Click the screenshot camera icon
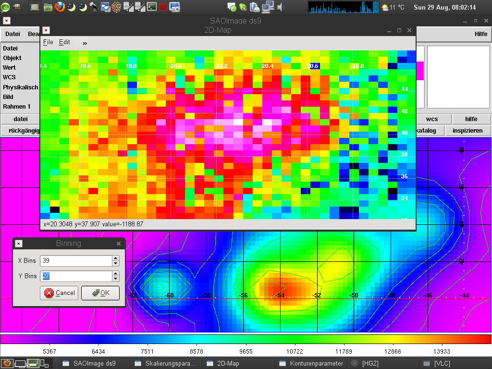The width and height of the screenshot is (492, 369). click(175, 7)
